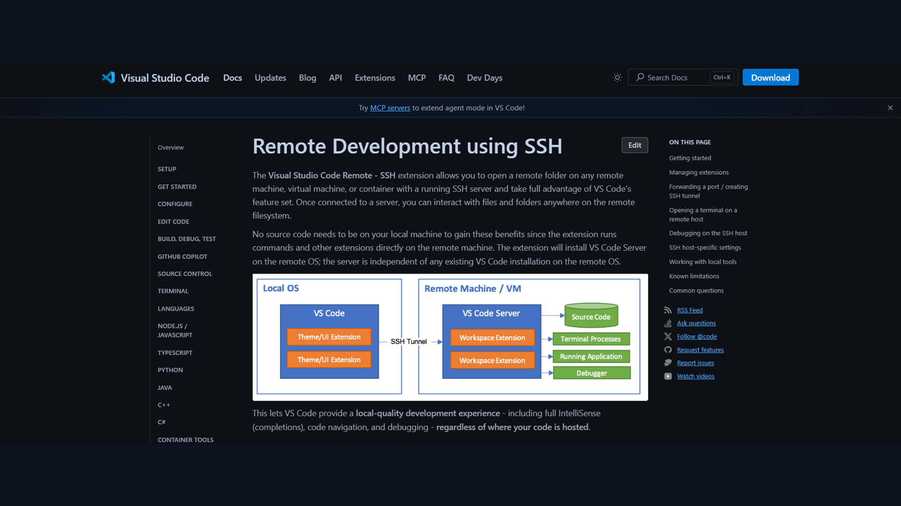Viewport: 901px width, 506px height.
Task: Expand the GITHUB COPILOT sidebar section
Action: 182,256
